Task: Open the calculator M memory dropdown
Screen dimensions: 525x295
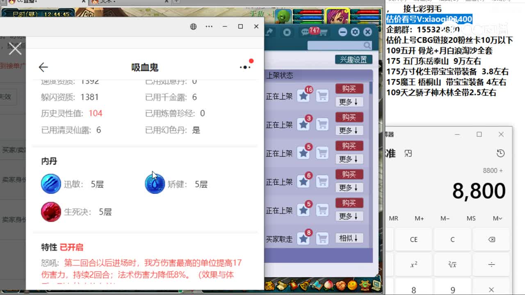Action: click(x=498, y=218)
